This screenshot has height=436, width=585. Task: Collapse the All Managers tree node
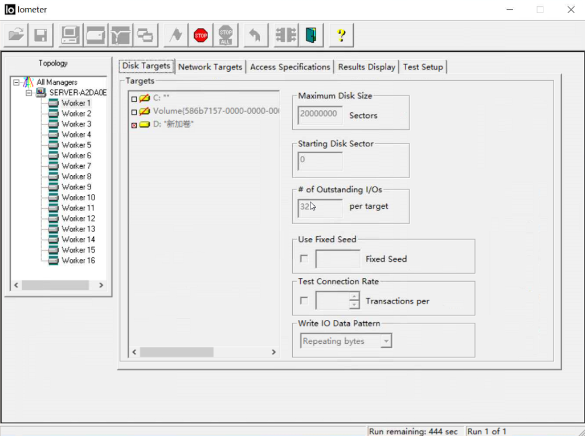(17, 83)
